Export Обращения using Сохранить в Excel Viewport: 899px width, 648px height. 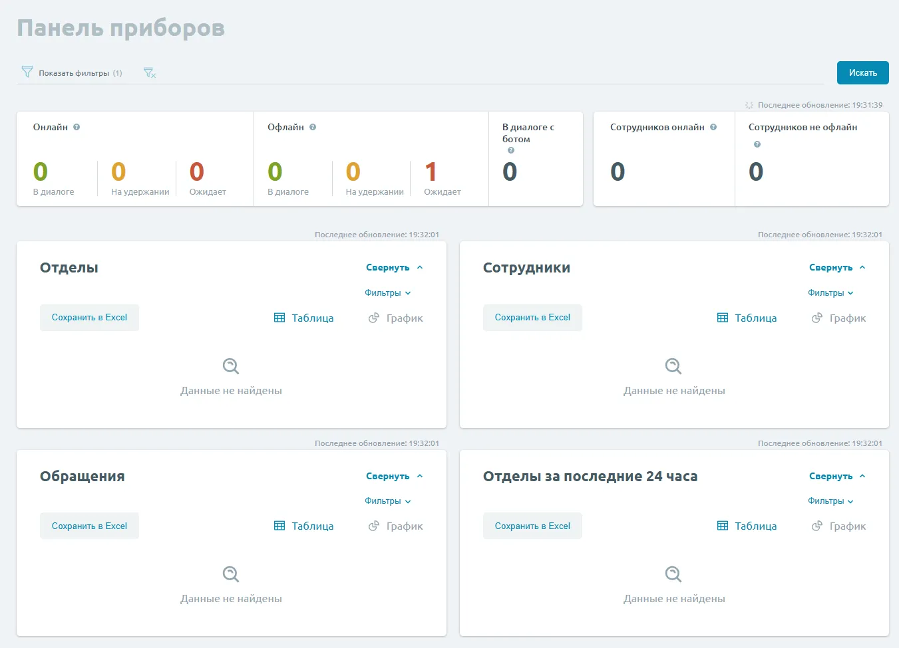click(x=89, y=526)
